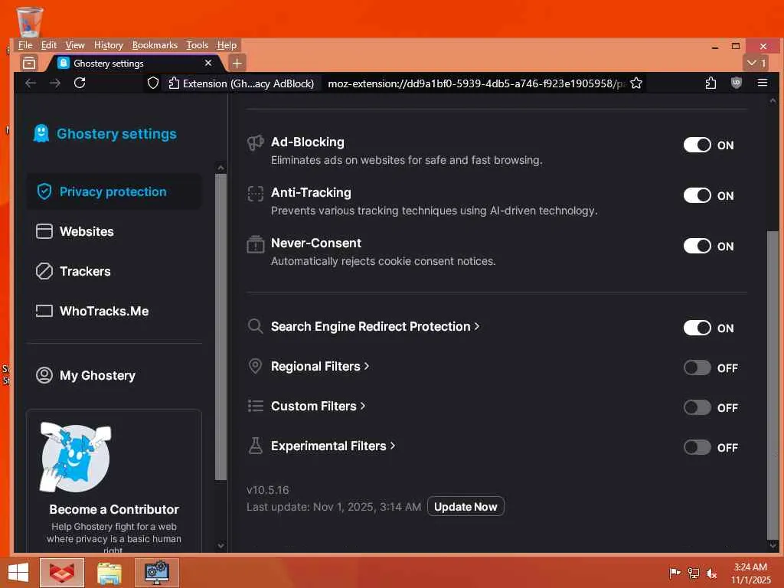Bookmark this page with the star icon
This screenshot has width=784, height=588.
coord(636,83)
